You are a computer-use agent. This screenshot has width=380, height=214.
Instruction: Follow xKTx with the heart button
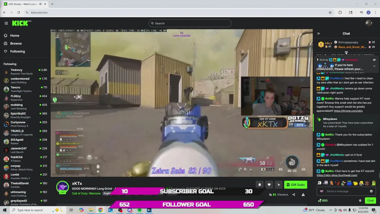269,185
